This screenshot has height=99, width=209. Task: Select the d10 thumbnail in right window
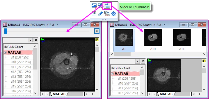pos(153,40)
